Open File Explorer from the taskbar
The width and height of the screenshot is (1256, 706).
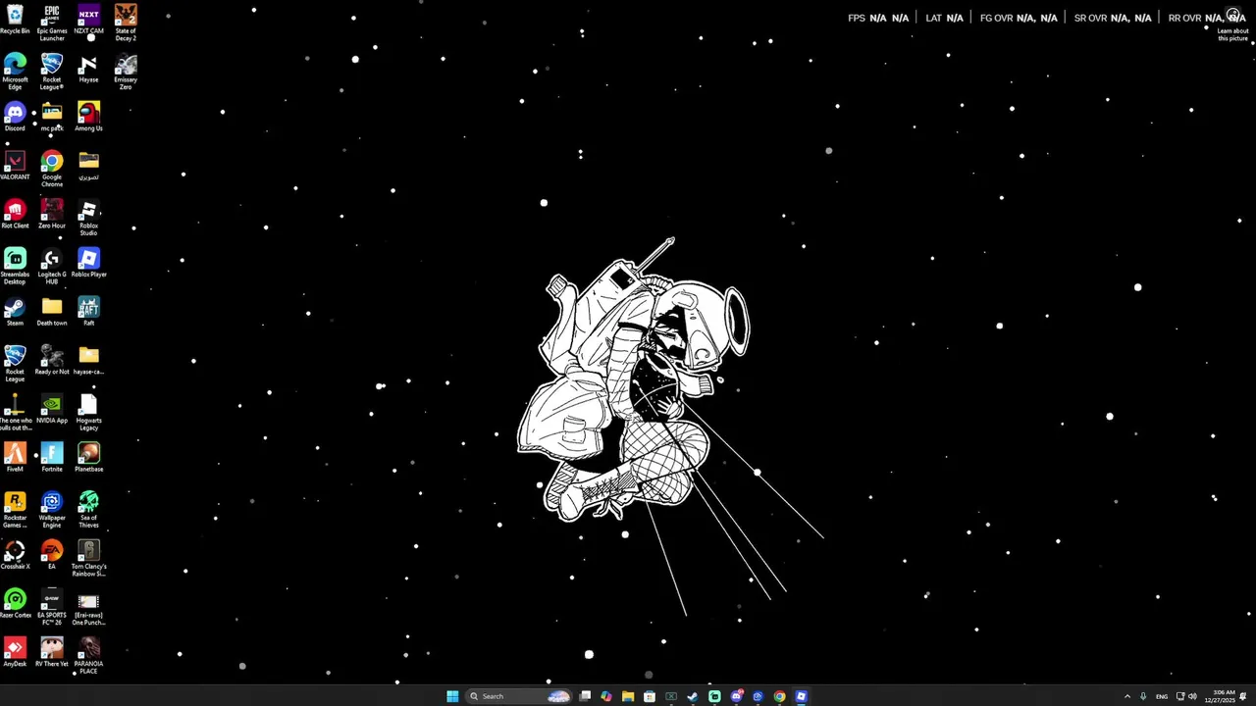pos(628,696)
